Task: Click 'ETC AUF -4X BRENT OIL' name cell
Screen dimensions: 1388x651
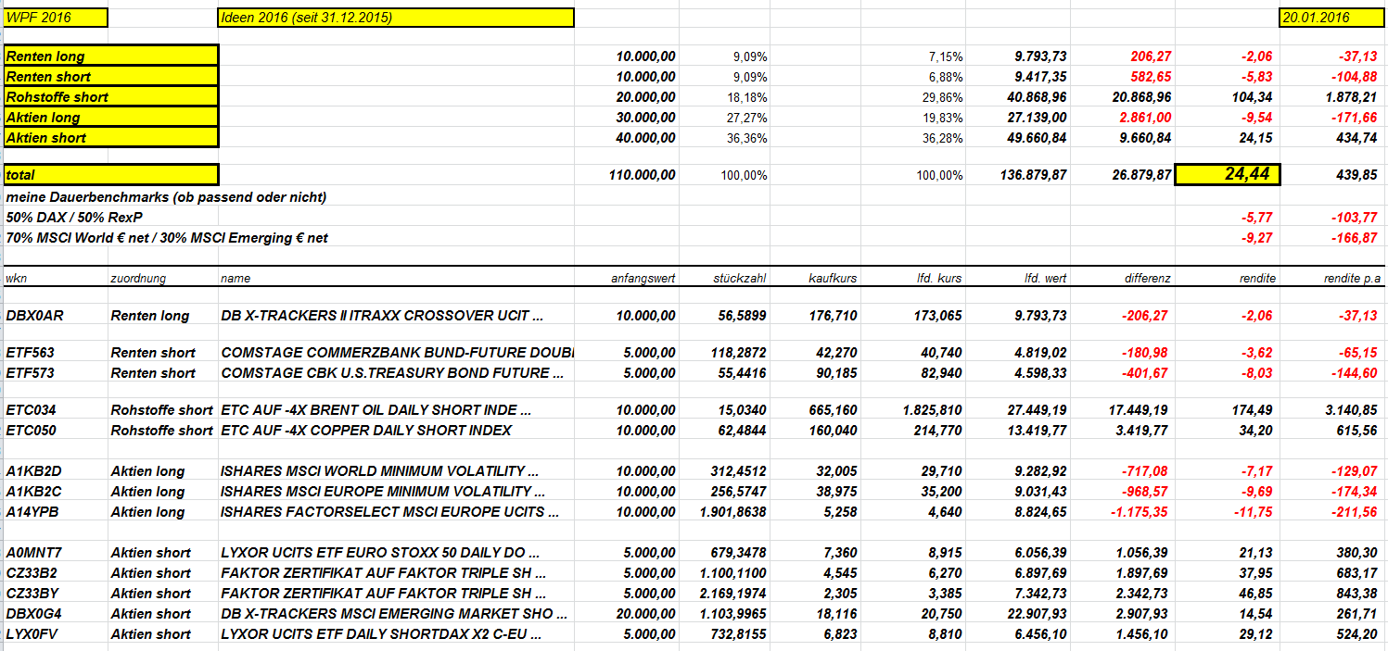Action: 376,409
